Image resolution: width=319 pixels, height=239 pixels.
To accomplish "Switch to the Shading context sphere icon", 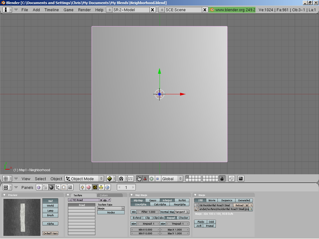I will [51, 187].
